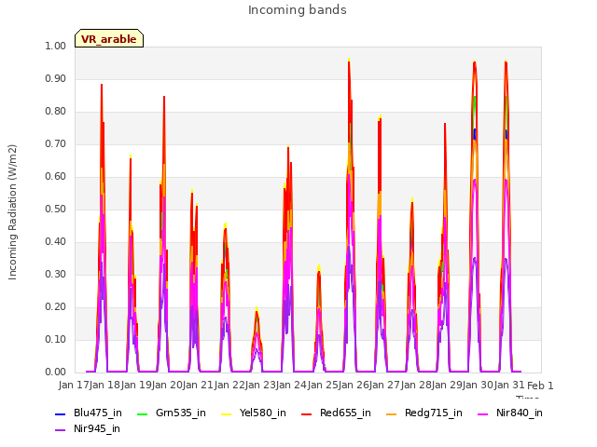Viewport: 597px width, 447px height.
Task: Click the Jan 21 x-axis date label
Action: coord(198,385)
